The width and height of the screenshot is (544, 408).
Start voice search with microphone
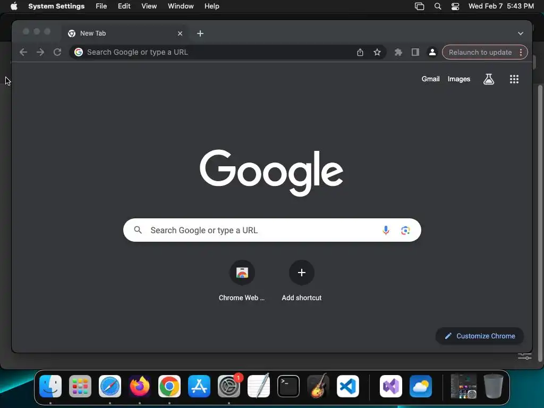(x=386, y=230)
